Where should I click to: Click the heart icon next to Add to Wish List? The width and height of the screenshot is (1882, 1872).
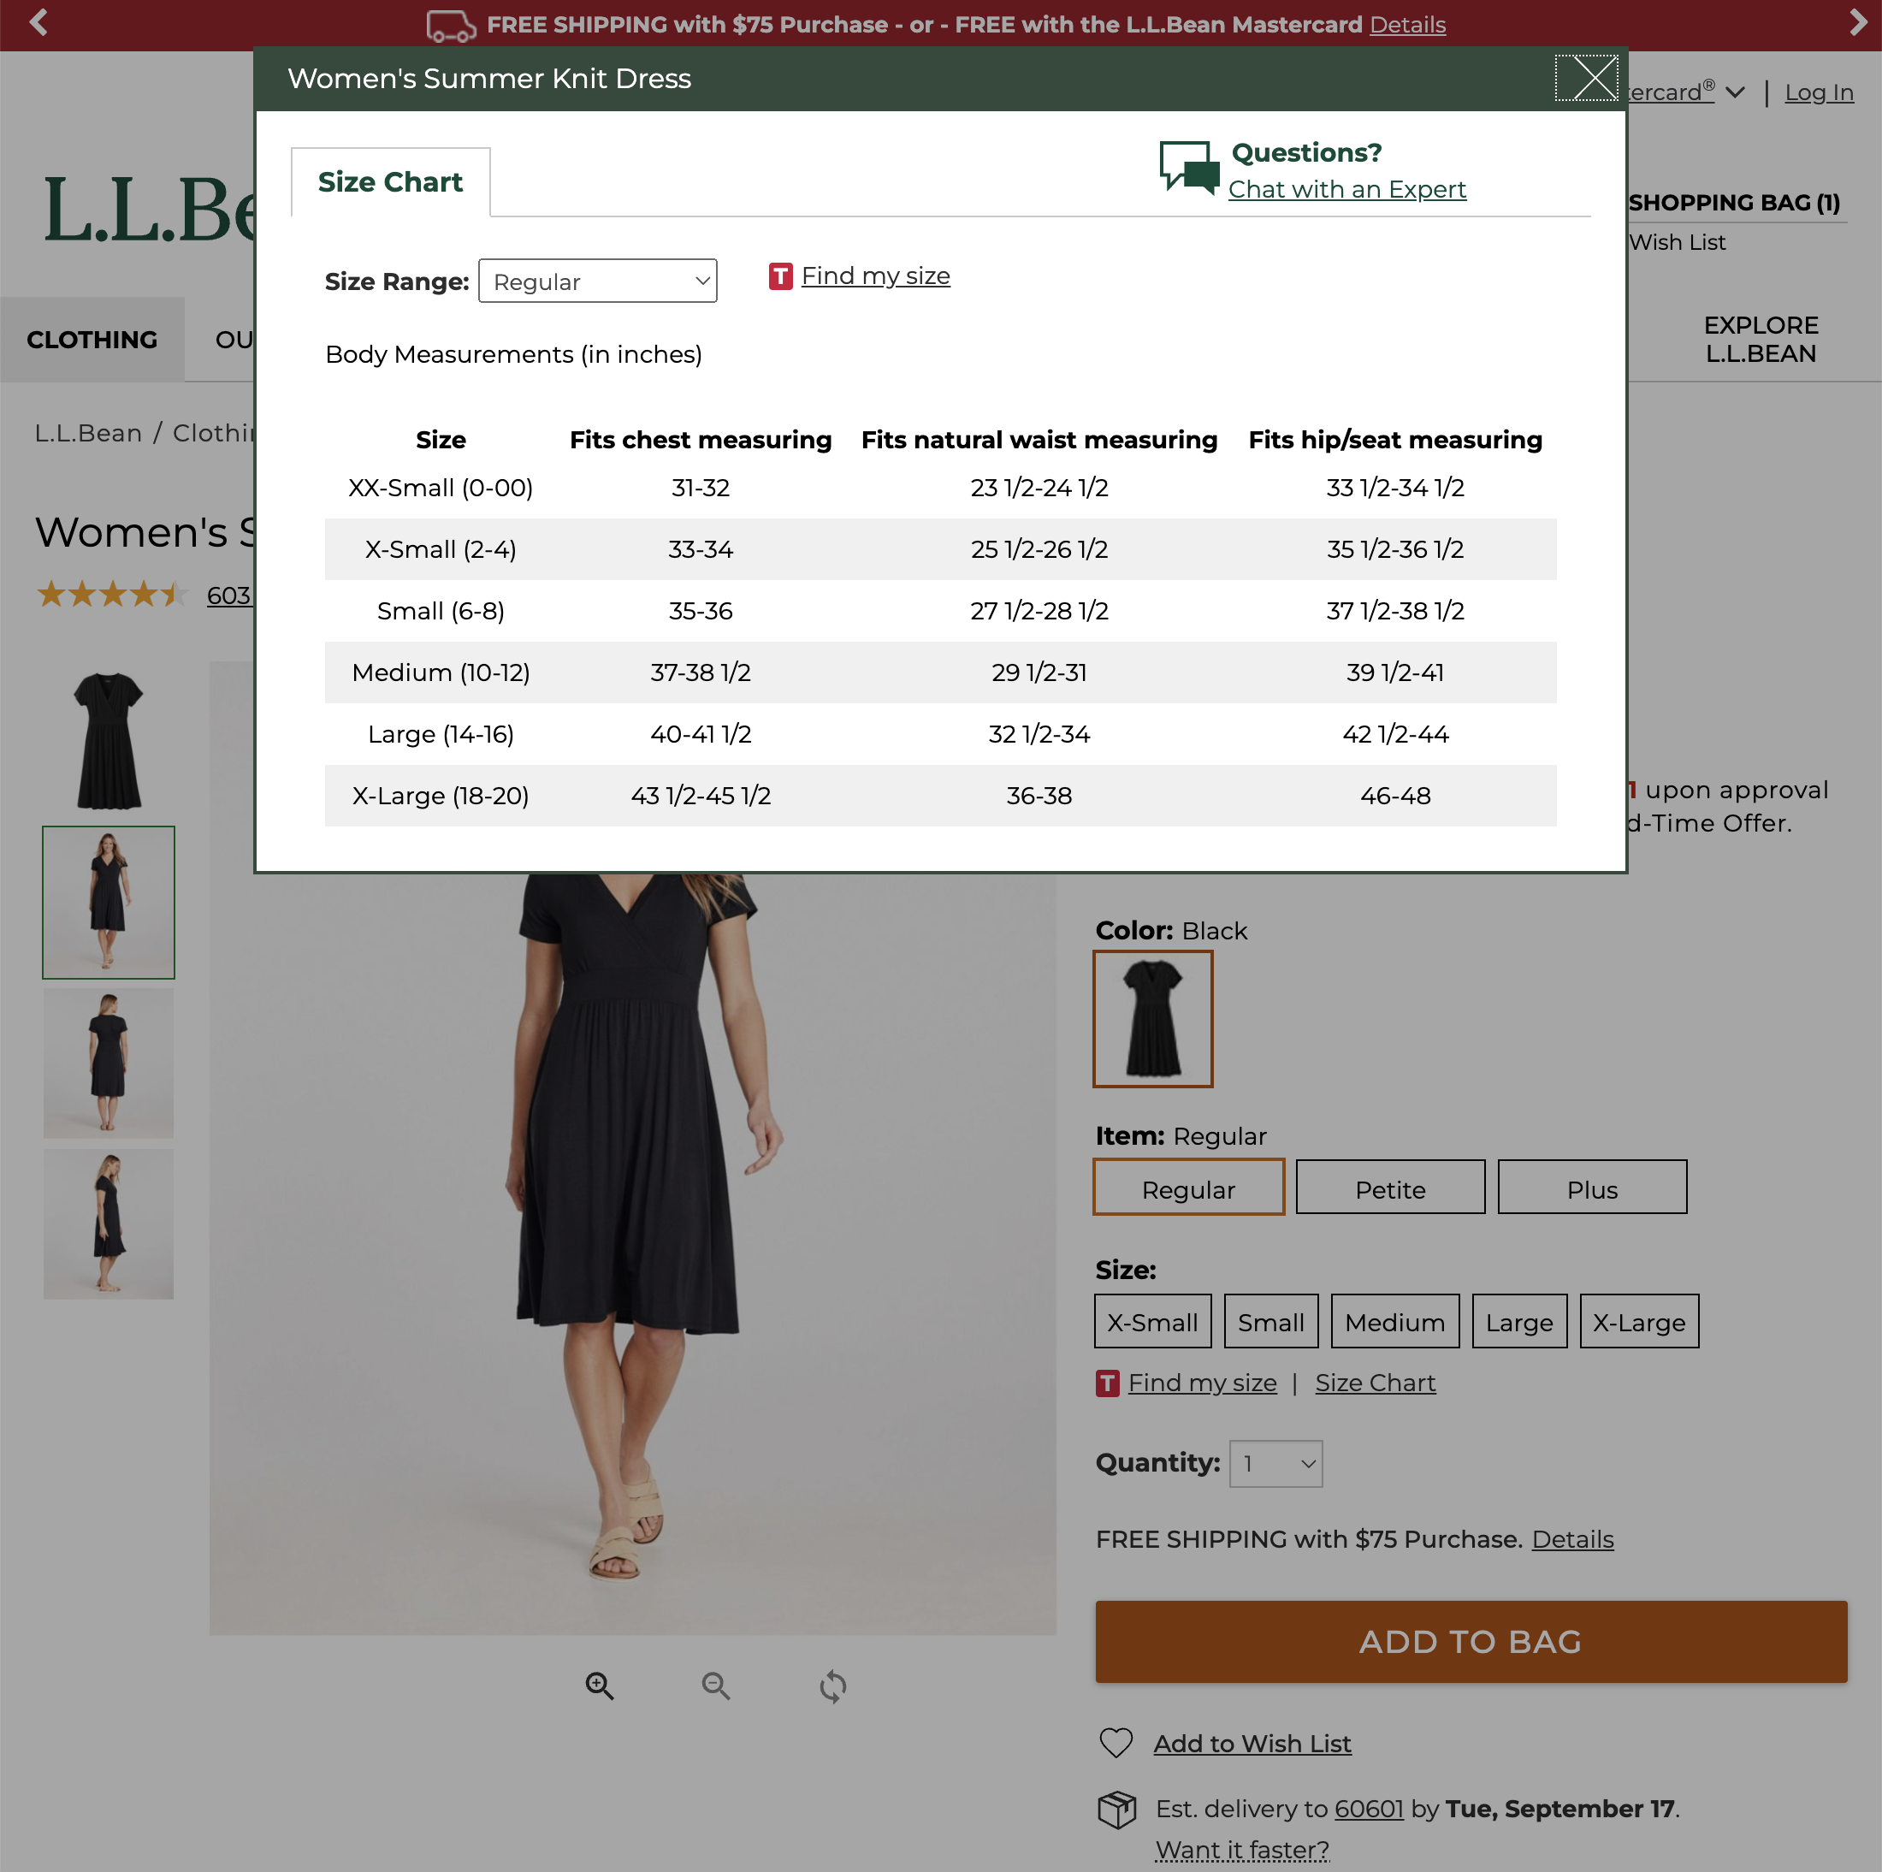click(1116, 1743)
